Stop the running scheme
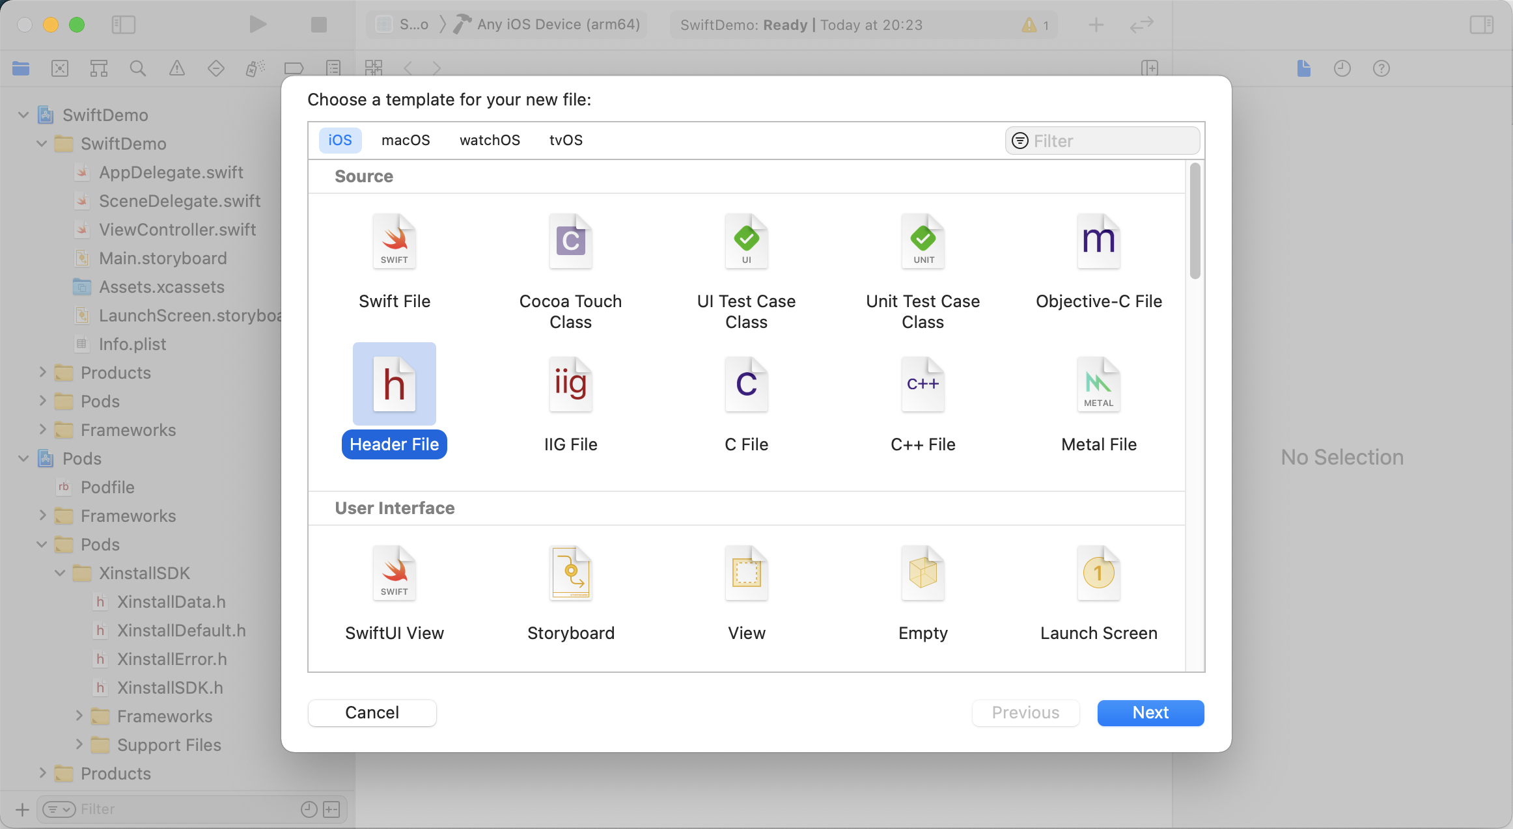Screen dimensions: 1513x829 click(319, 25)
